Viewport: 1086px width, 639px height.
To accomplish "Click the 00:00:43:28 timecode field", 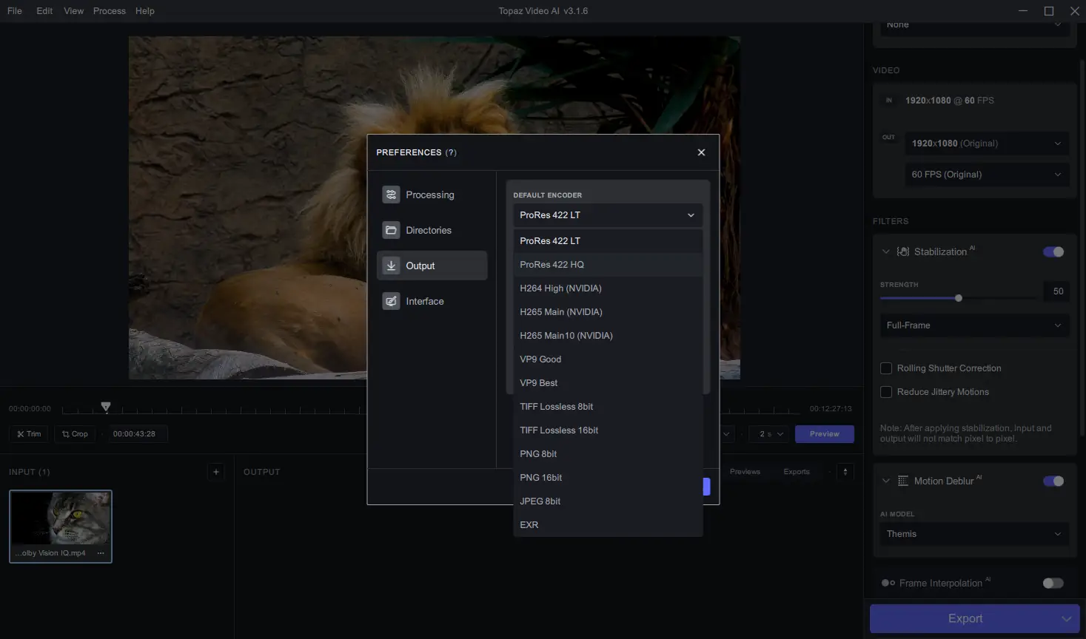I will pyautogui.click(x=138, y=434).
